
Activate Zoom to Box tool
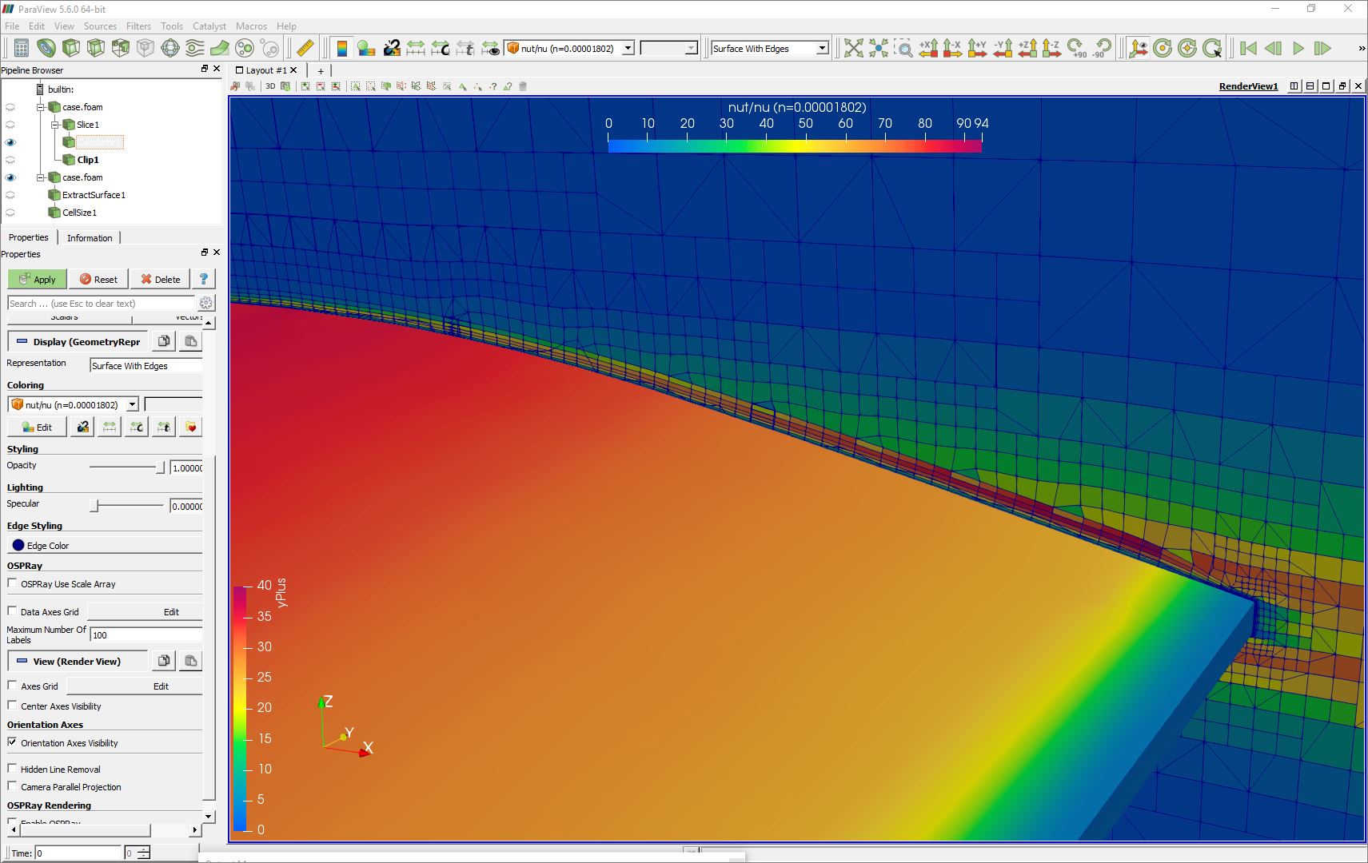pyautogui.click(x=903, y=49)
